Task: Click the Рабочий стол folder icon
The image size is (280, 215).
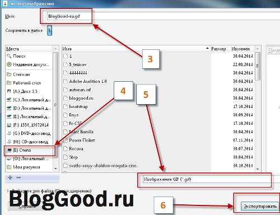Action: pyautogui.click(x=9, y=83)
